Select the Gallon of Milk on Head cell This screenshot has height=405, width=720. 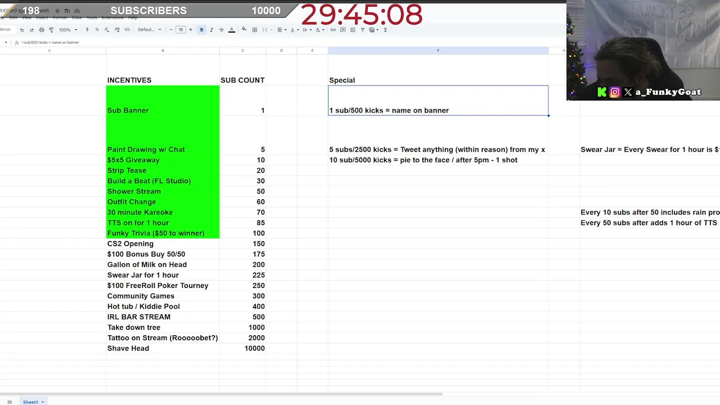tap(163, 264)
